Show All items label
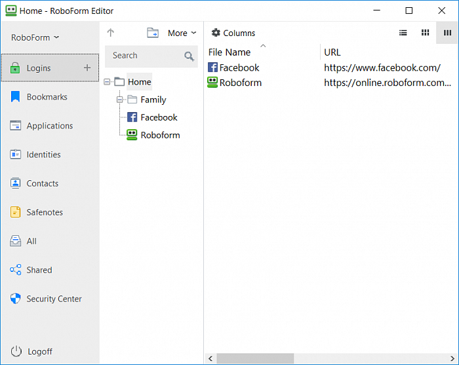 point(31,241)
